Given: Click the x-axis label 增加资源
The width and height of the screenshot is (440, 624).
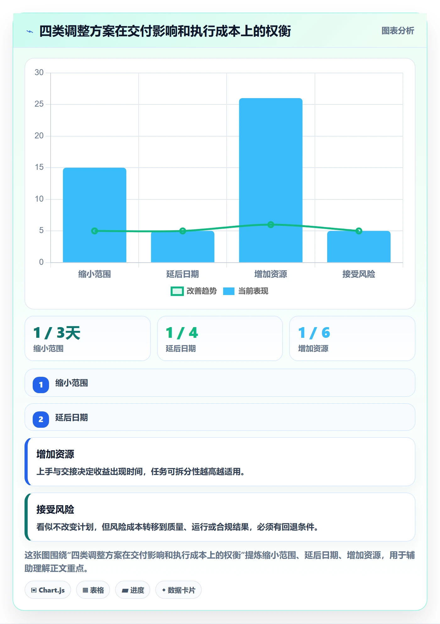Looking at the screenshot, I should point(271,274).
